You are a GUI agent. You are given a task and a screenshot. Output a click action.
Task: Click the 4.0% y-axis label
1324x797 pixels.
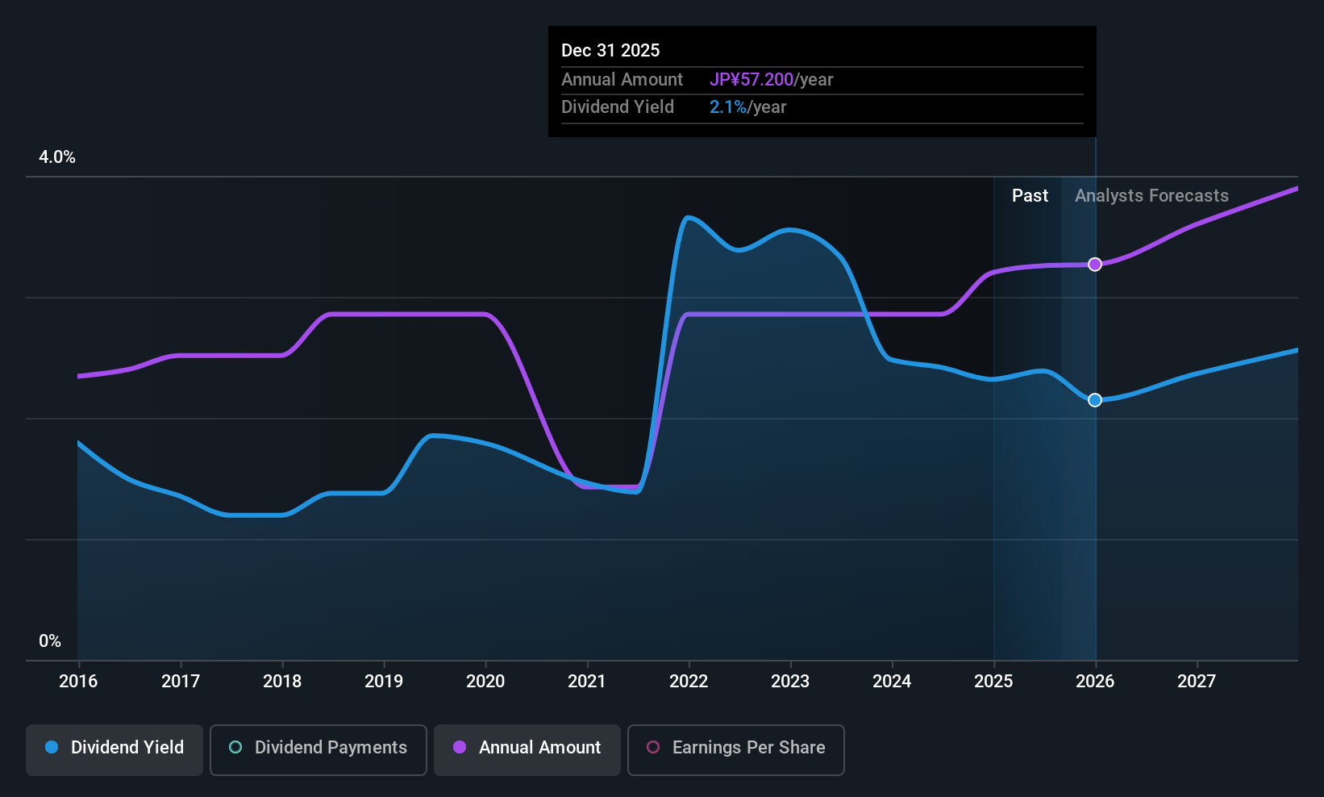click(x=57, y=157)
